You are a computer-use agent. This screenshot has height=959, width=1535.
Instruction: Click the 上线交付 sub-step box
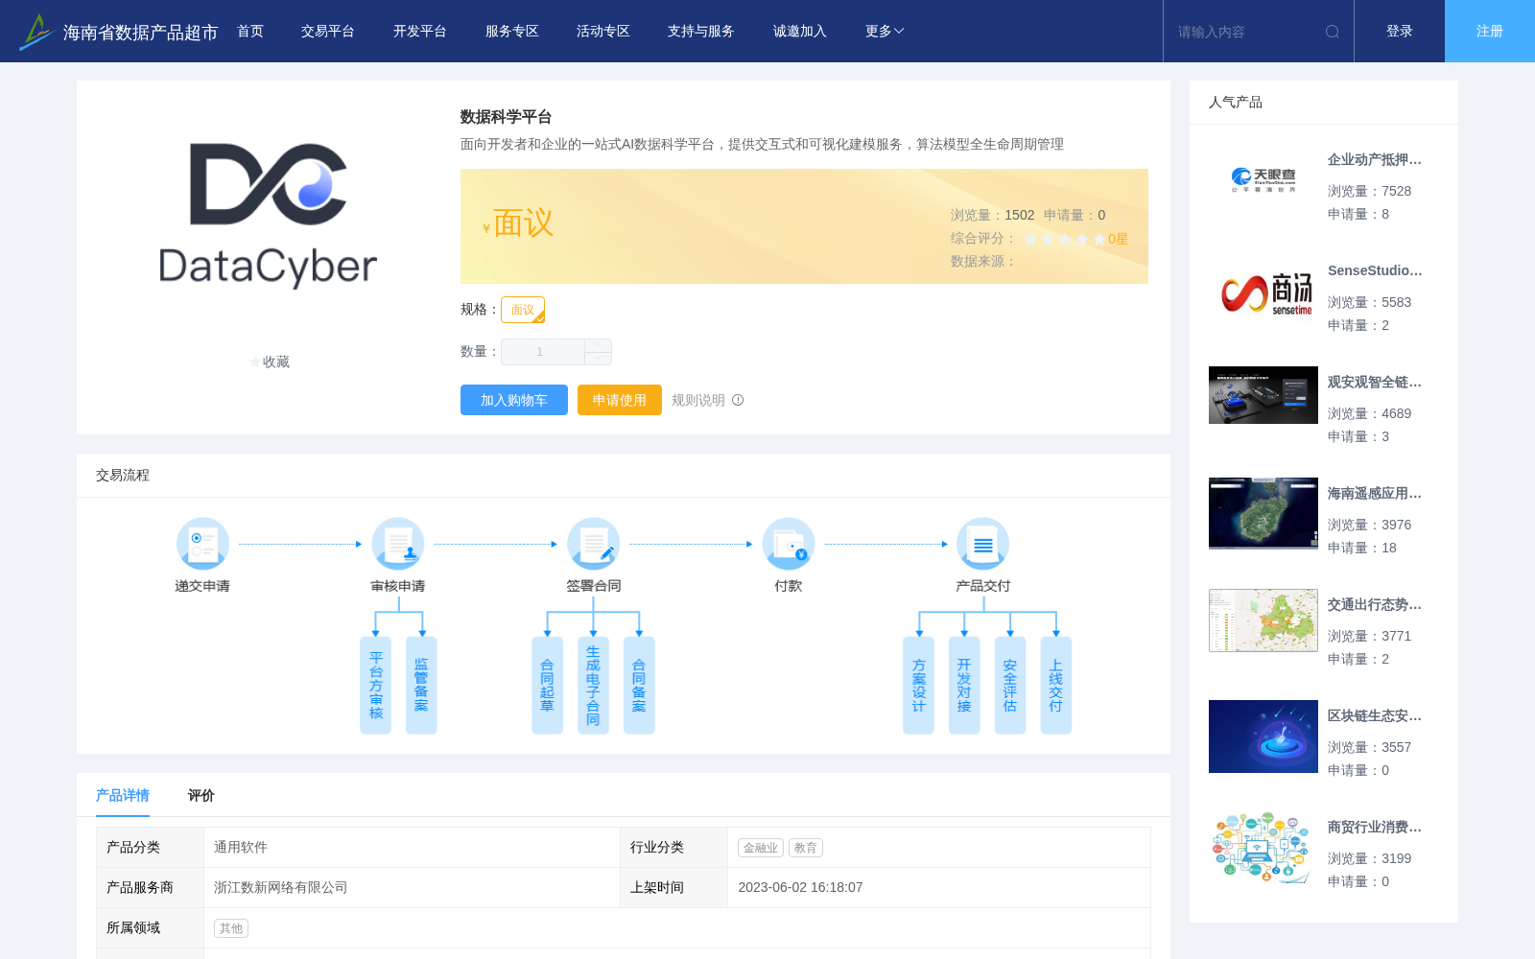tap(1056, 686)
